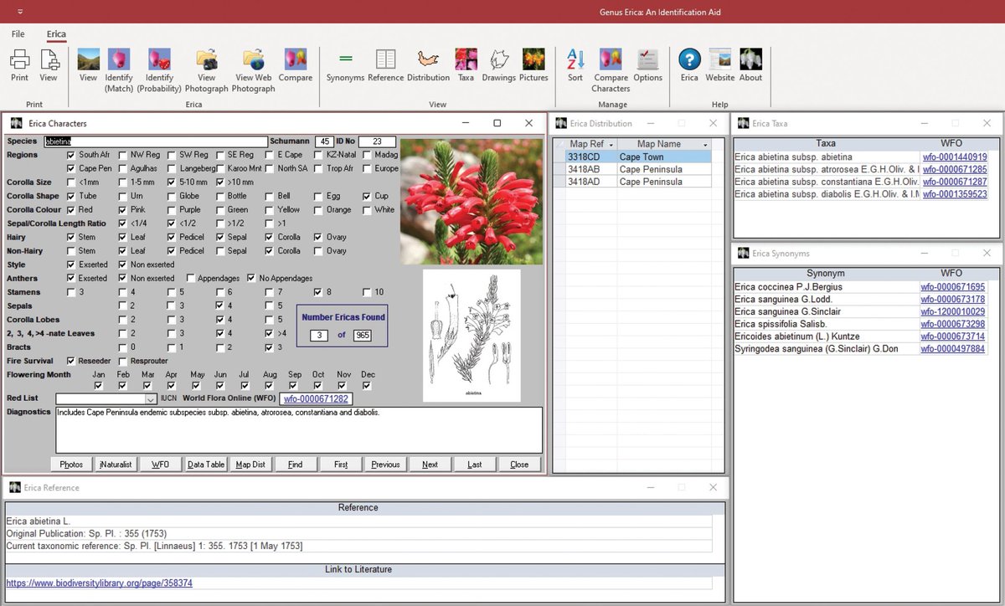Select the Erica ribbon tab
This screenshot has height=606, width=1005.
coord(56,34)
